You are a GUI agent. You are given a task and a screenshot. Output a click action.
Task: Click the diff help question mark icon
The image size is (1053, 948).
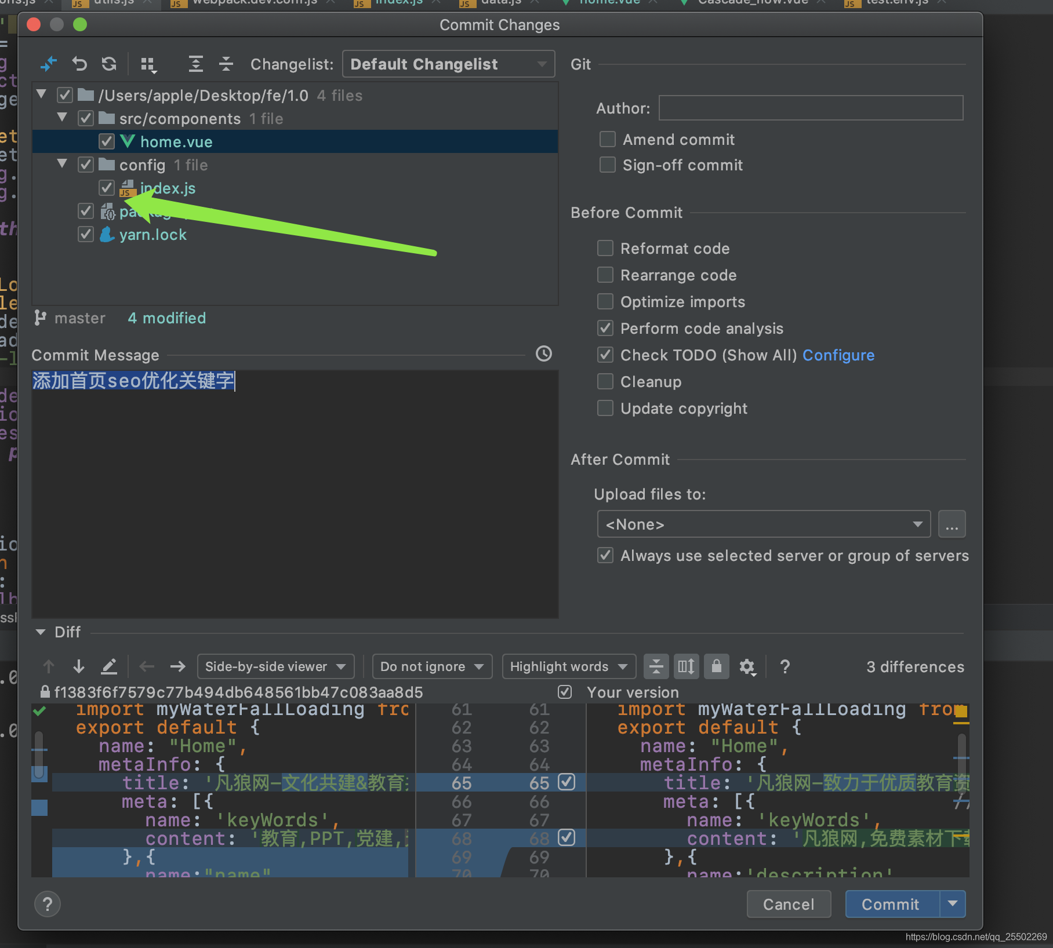[785, 666]
